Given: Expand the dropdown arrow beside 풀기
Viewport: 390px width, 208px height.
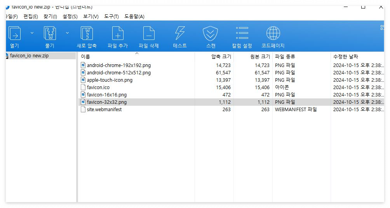Looking at the screenshot, I should point(68,33).
